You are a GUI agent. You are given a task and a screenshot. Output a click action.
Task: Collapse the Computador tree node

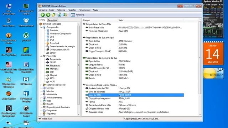click(x=41, y=27)
